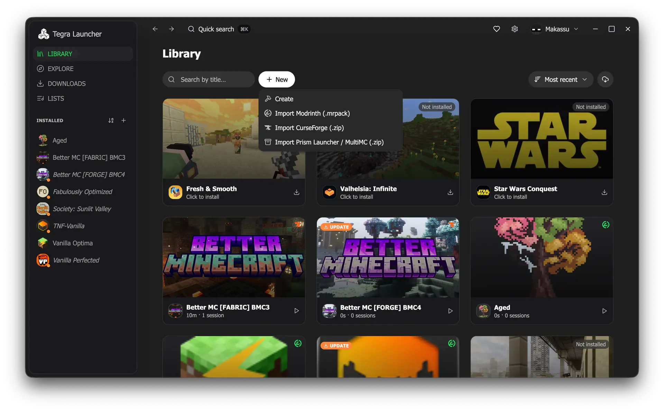Play Better MC [FABRIC] BMC3
Screen dimensions: 664x411
tap(296, 311)
